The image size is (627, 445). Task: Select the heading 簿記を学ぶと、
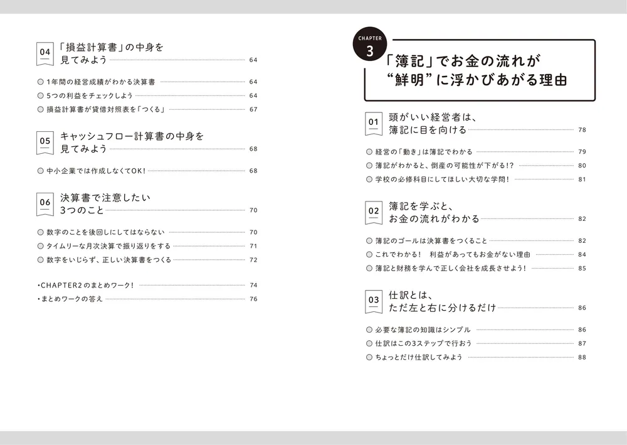421,206
